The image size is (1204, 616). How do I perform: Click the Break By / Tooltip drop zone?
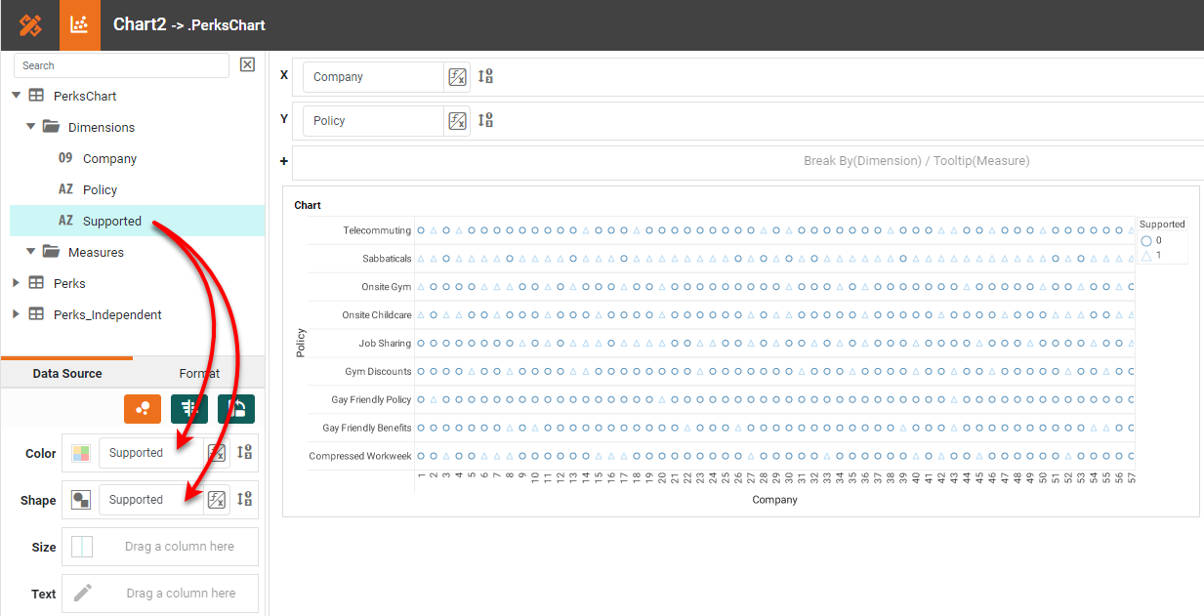click(x=748, y=161)
